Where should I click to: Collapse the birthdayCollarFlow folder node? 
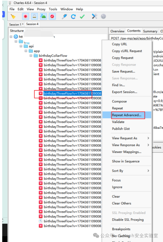31,55
